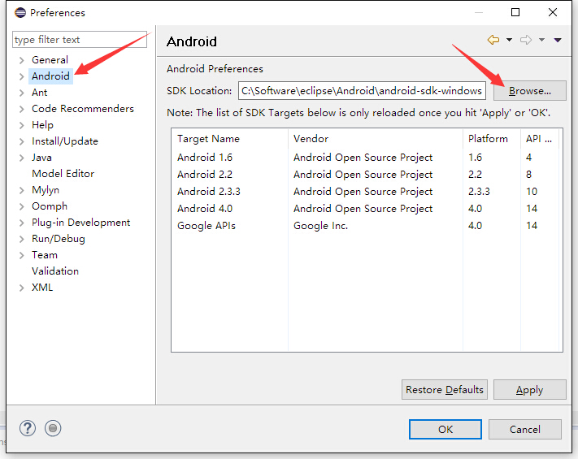The image size is (578, 459).
Task: Select Java preferences category
Action: click(41, 158)
